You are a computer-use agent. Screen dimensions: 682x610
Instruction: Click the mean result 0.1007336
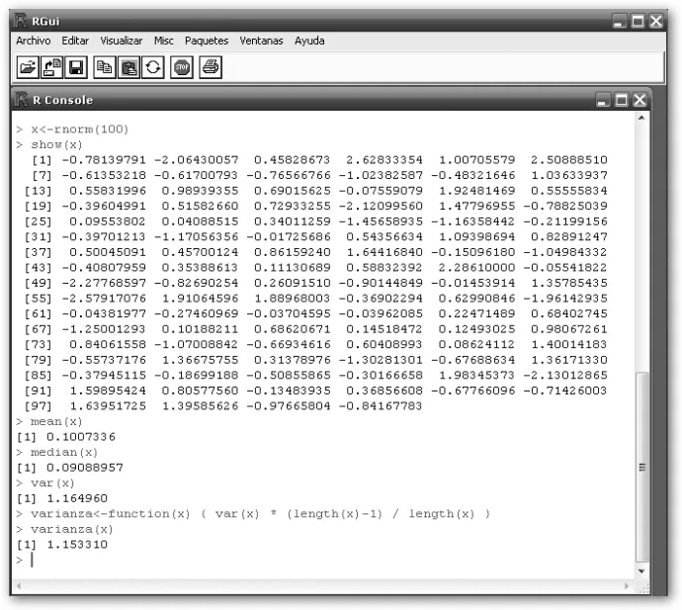81,437
